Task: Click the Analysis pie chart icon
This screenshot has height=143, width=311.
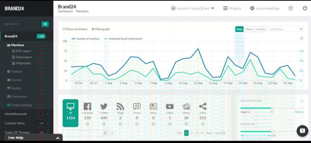Action: [x=9, y=71]
